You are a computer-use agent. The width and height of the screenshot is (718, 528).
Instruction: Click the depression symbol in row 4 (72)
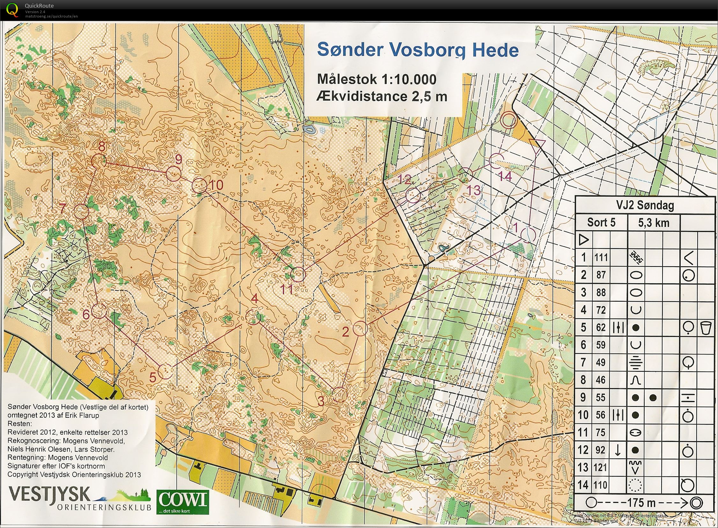coord(636,310)
